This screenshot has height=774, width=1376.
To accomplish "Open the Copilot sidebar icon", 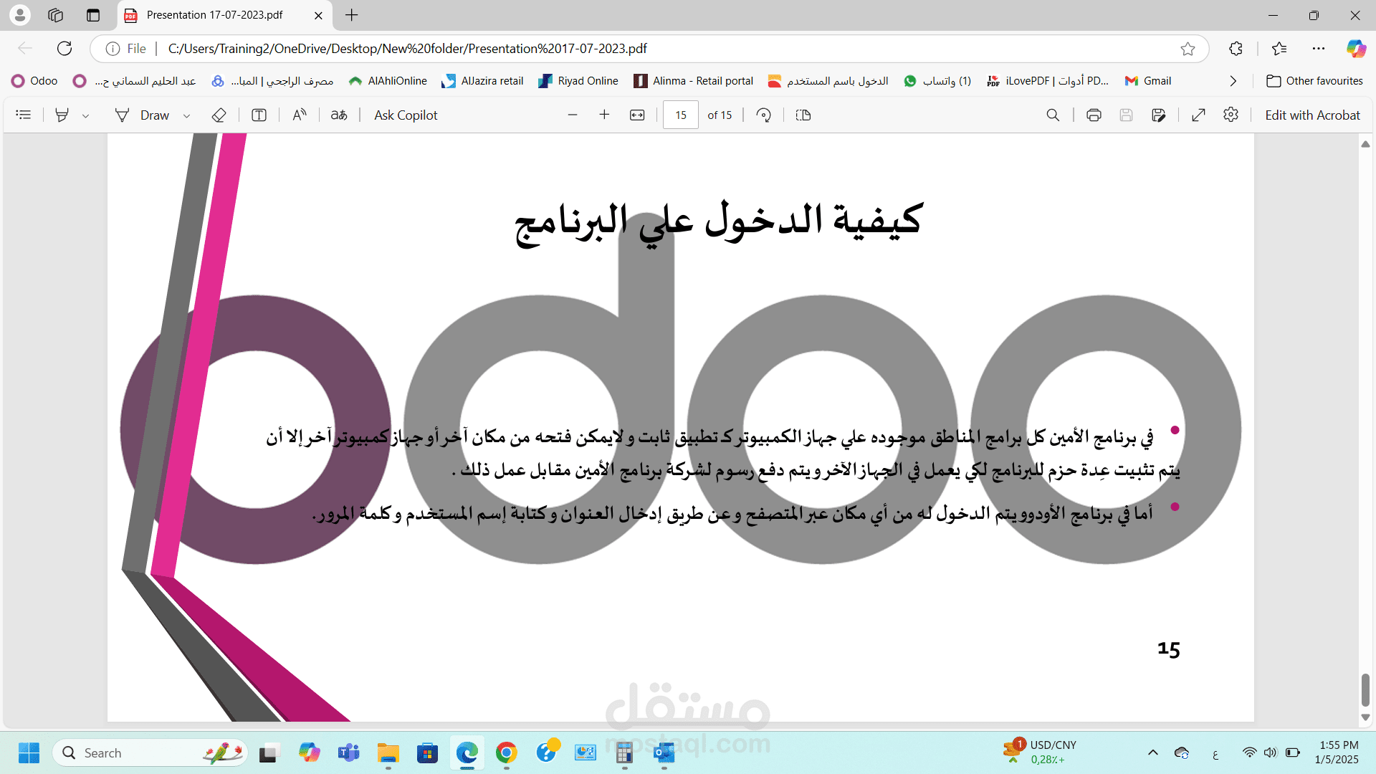I will 1356,48.
